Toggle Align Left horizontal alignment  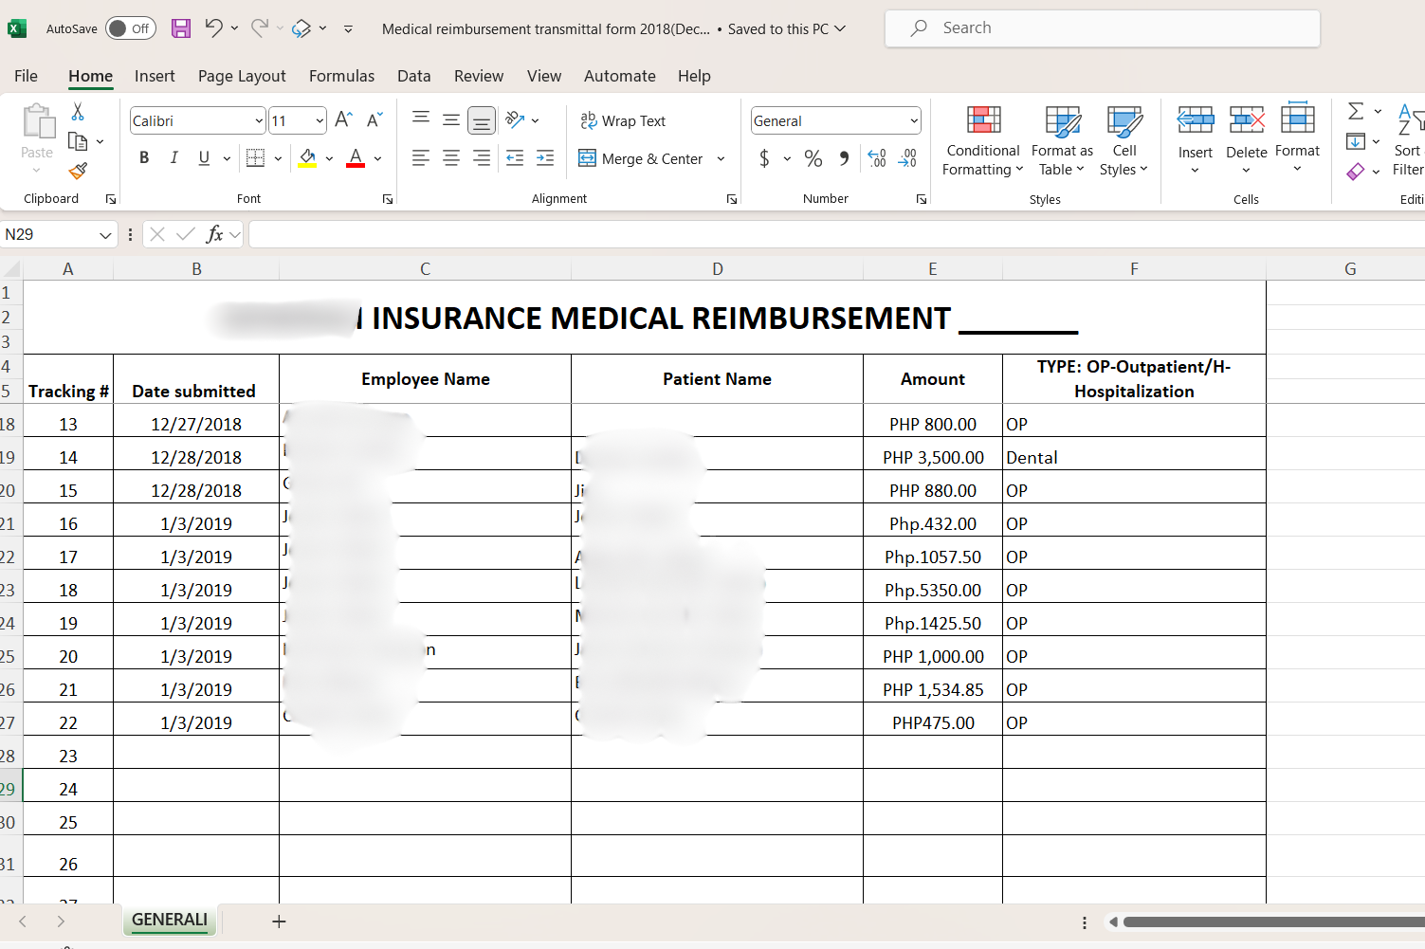(x=421, y=158)
